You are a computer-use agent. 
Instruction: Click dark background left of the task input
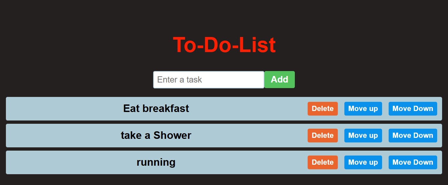82,80
